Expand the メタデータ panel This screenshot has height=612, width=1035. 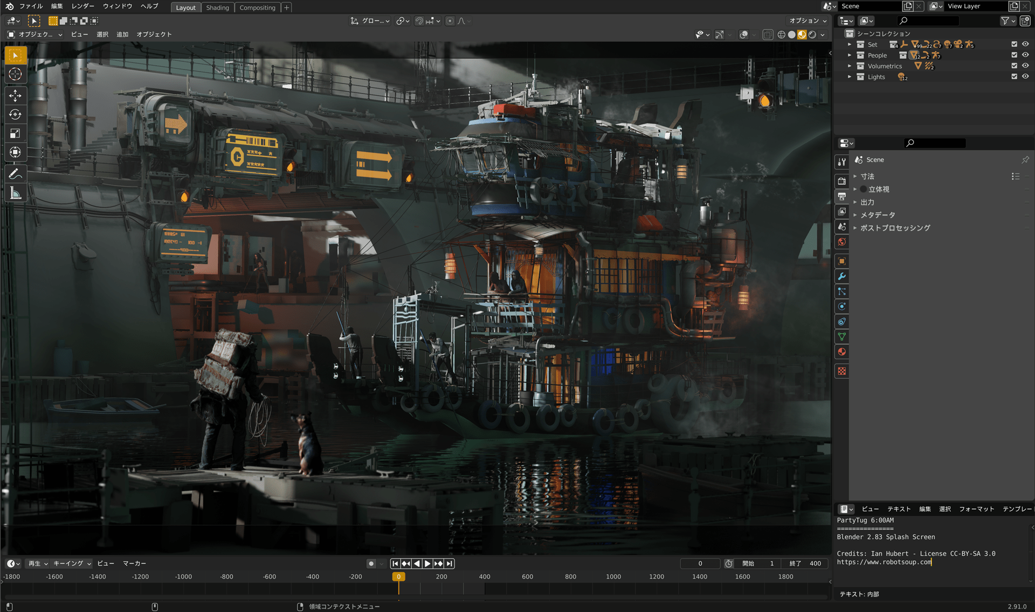[855, 215]
